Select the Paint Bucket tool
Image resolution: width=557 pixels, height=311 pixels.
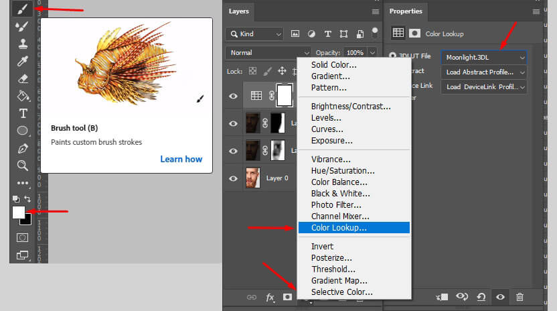click(23, 96)
